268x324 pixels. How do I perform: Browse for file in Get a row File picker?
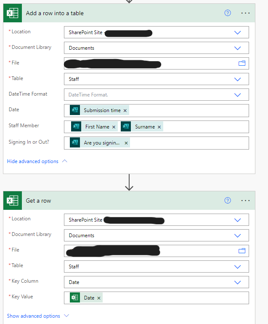242,251
